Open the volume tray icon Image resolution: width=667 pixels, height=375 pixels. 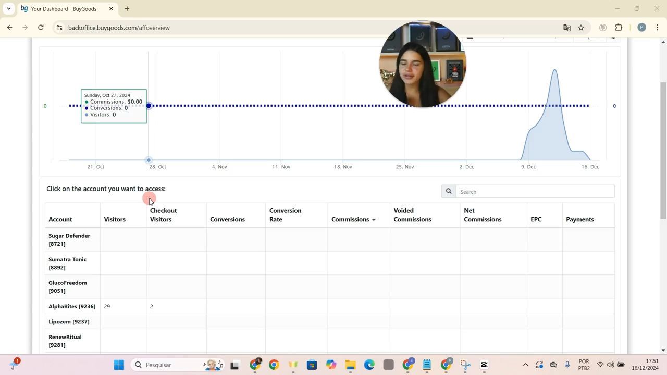tap(610, 365)
